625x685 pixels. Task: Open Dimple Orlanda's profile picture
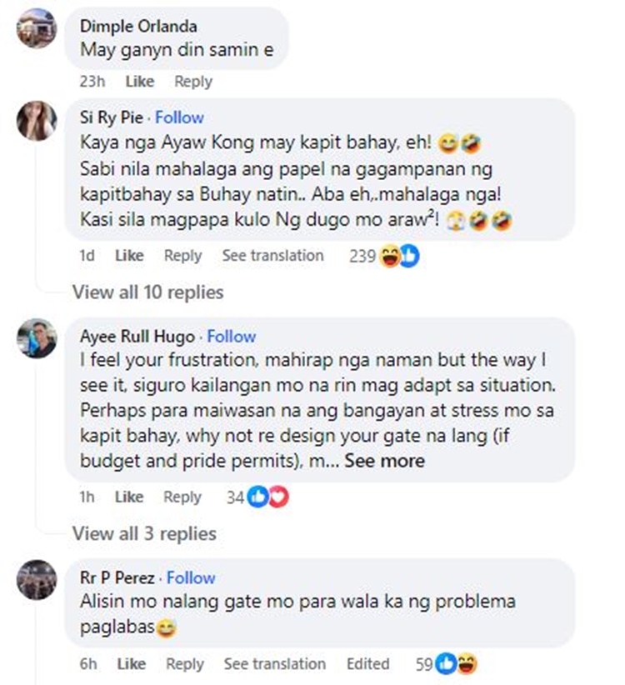click(x=37, y=28)
